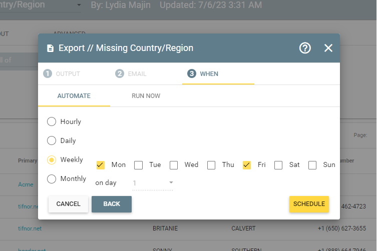Viewport: 377px width, 251px height.
Task: Switch to the Run Now tab
Action: click(146, 96)
